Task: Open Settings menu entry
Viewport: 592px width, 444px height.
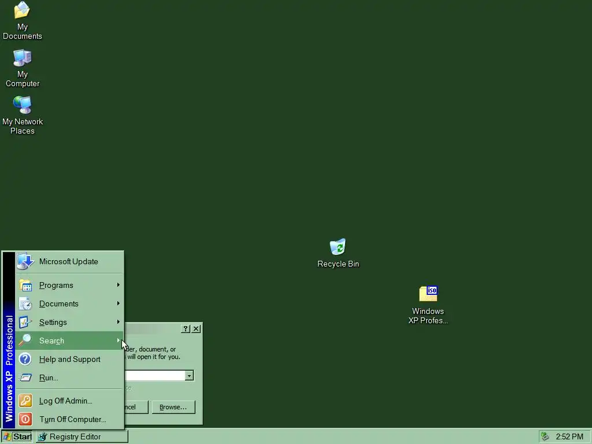Action: [69, 322]
